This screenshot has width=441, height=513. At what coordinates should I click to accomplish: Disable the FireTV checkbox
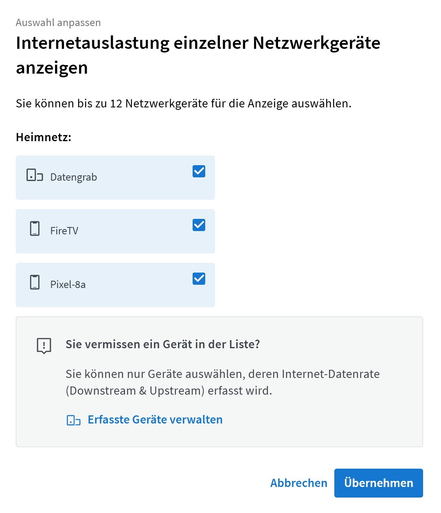point(199,225)
